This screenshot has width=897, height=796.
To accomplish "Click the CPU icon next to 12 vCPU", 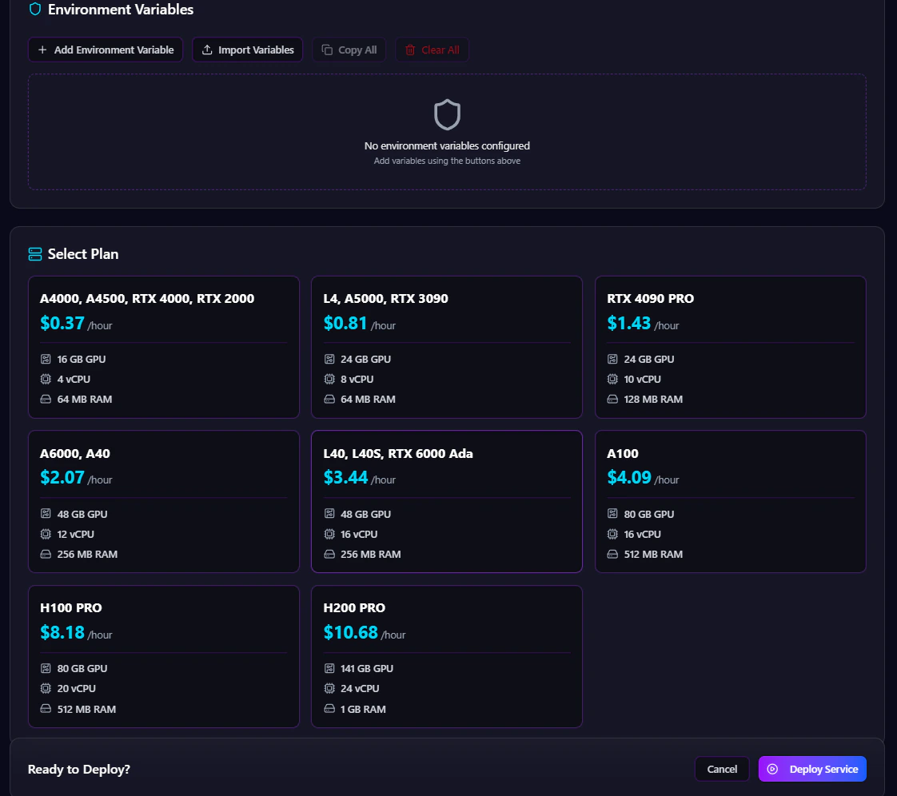I will point(46,534).
